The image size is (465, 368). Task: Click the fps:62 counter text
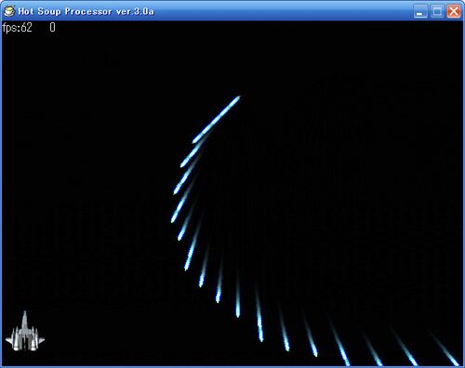pyautogui.click(x=17, y=28)
